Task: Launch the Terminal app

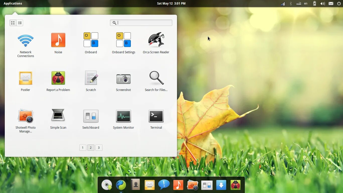Action: (156, 119)
